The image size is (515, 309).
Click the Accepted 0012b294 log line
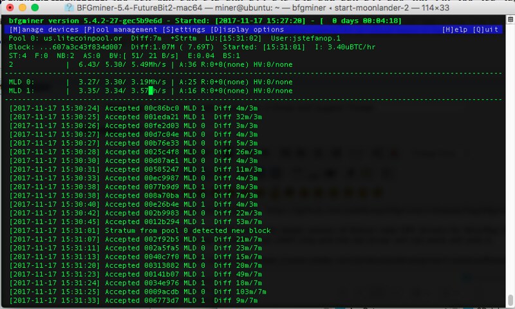[x=135, y=221]
